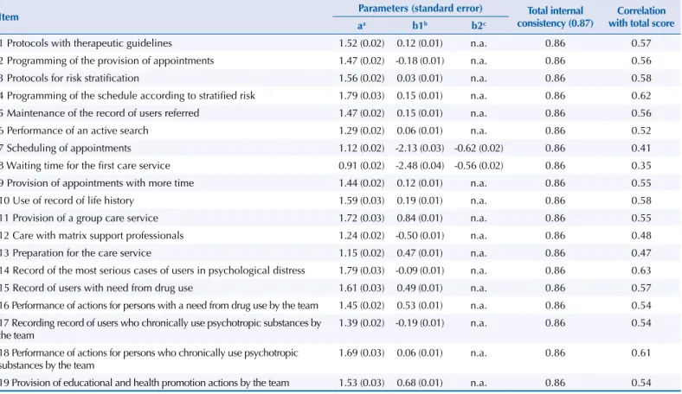Click b1 value "0.19 (0.01)"
This screenshot has height=394, width=682.
420,200
